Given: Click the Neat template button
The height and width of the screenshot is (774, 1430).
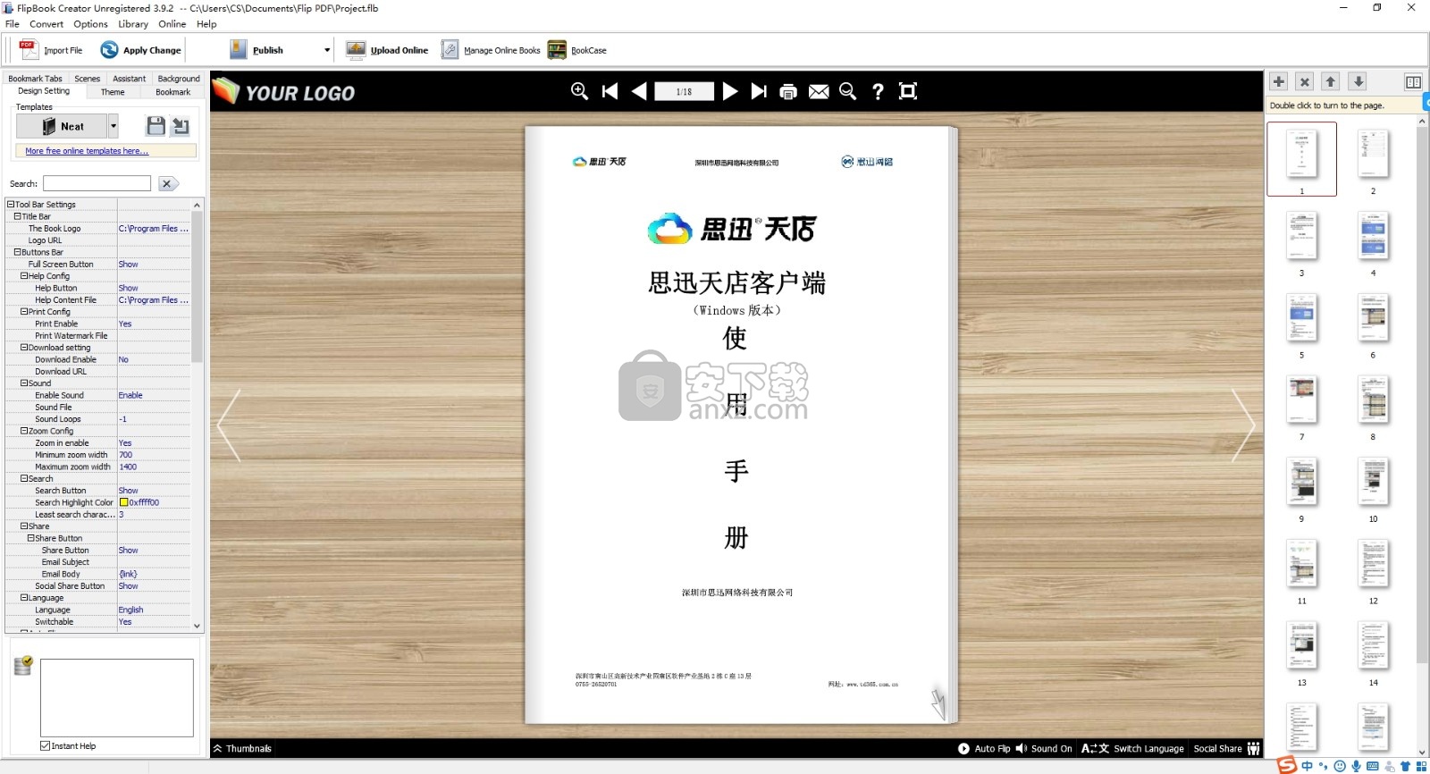Looking at the screenshot, I should 63,126.
